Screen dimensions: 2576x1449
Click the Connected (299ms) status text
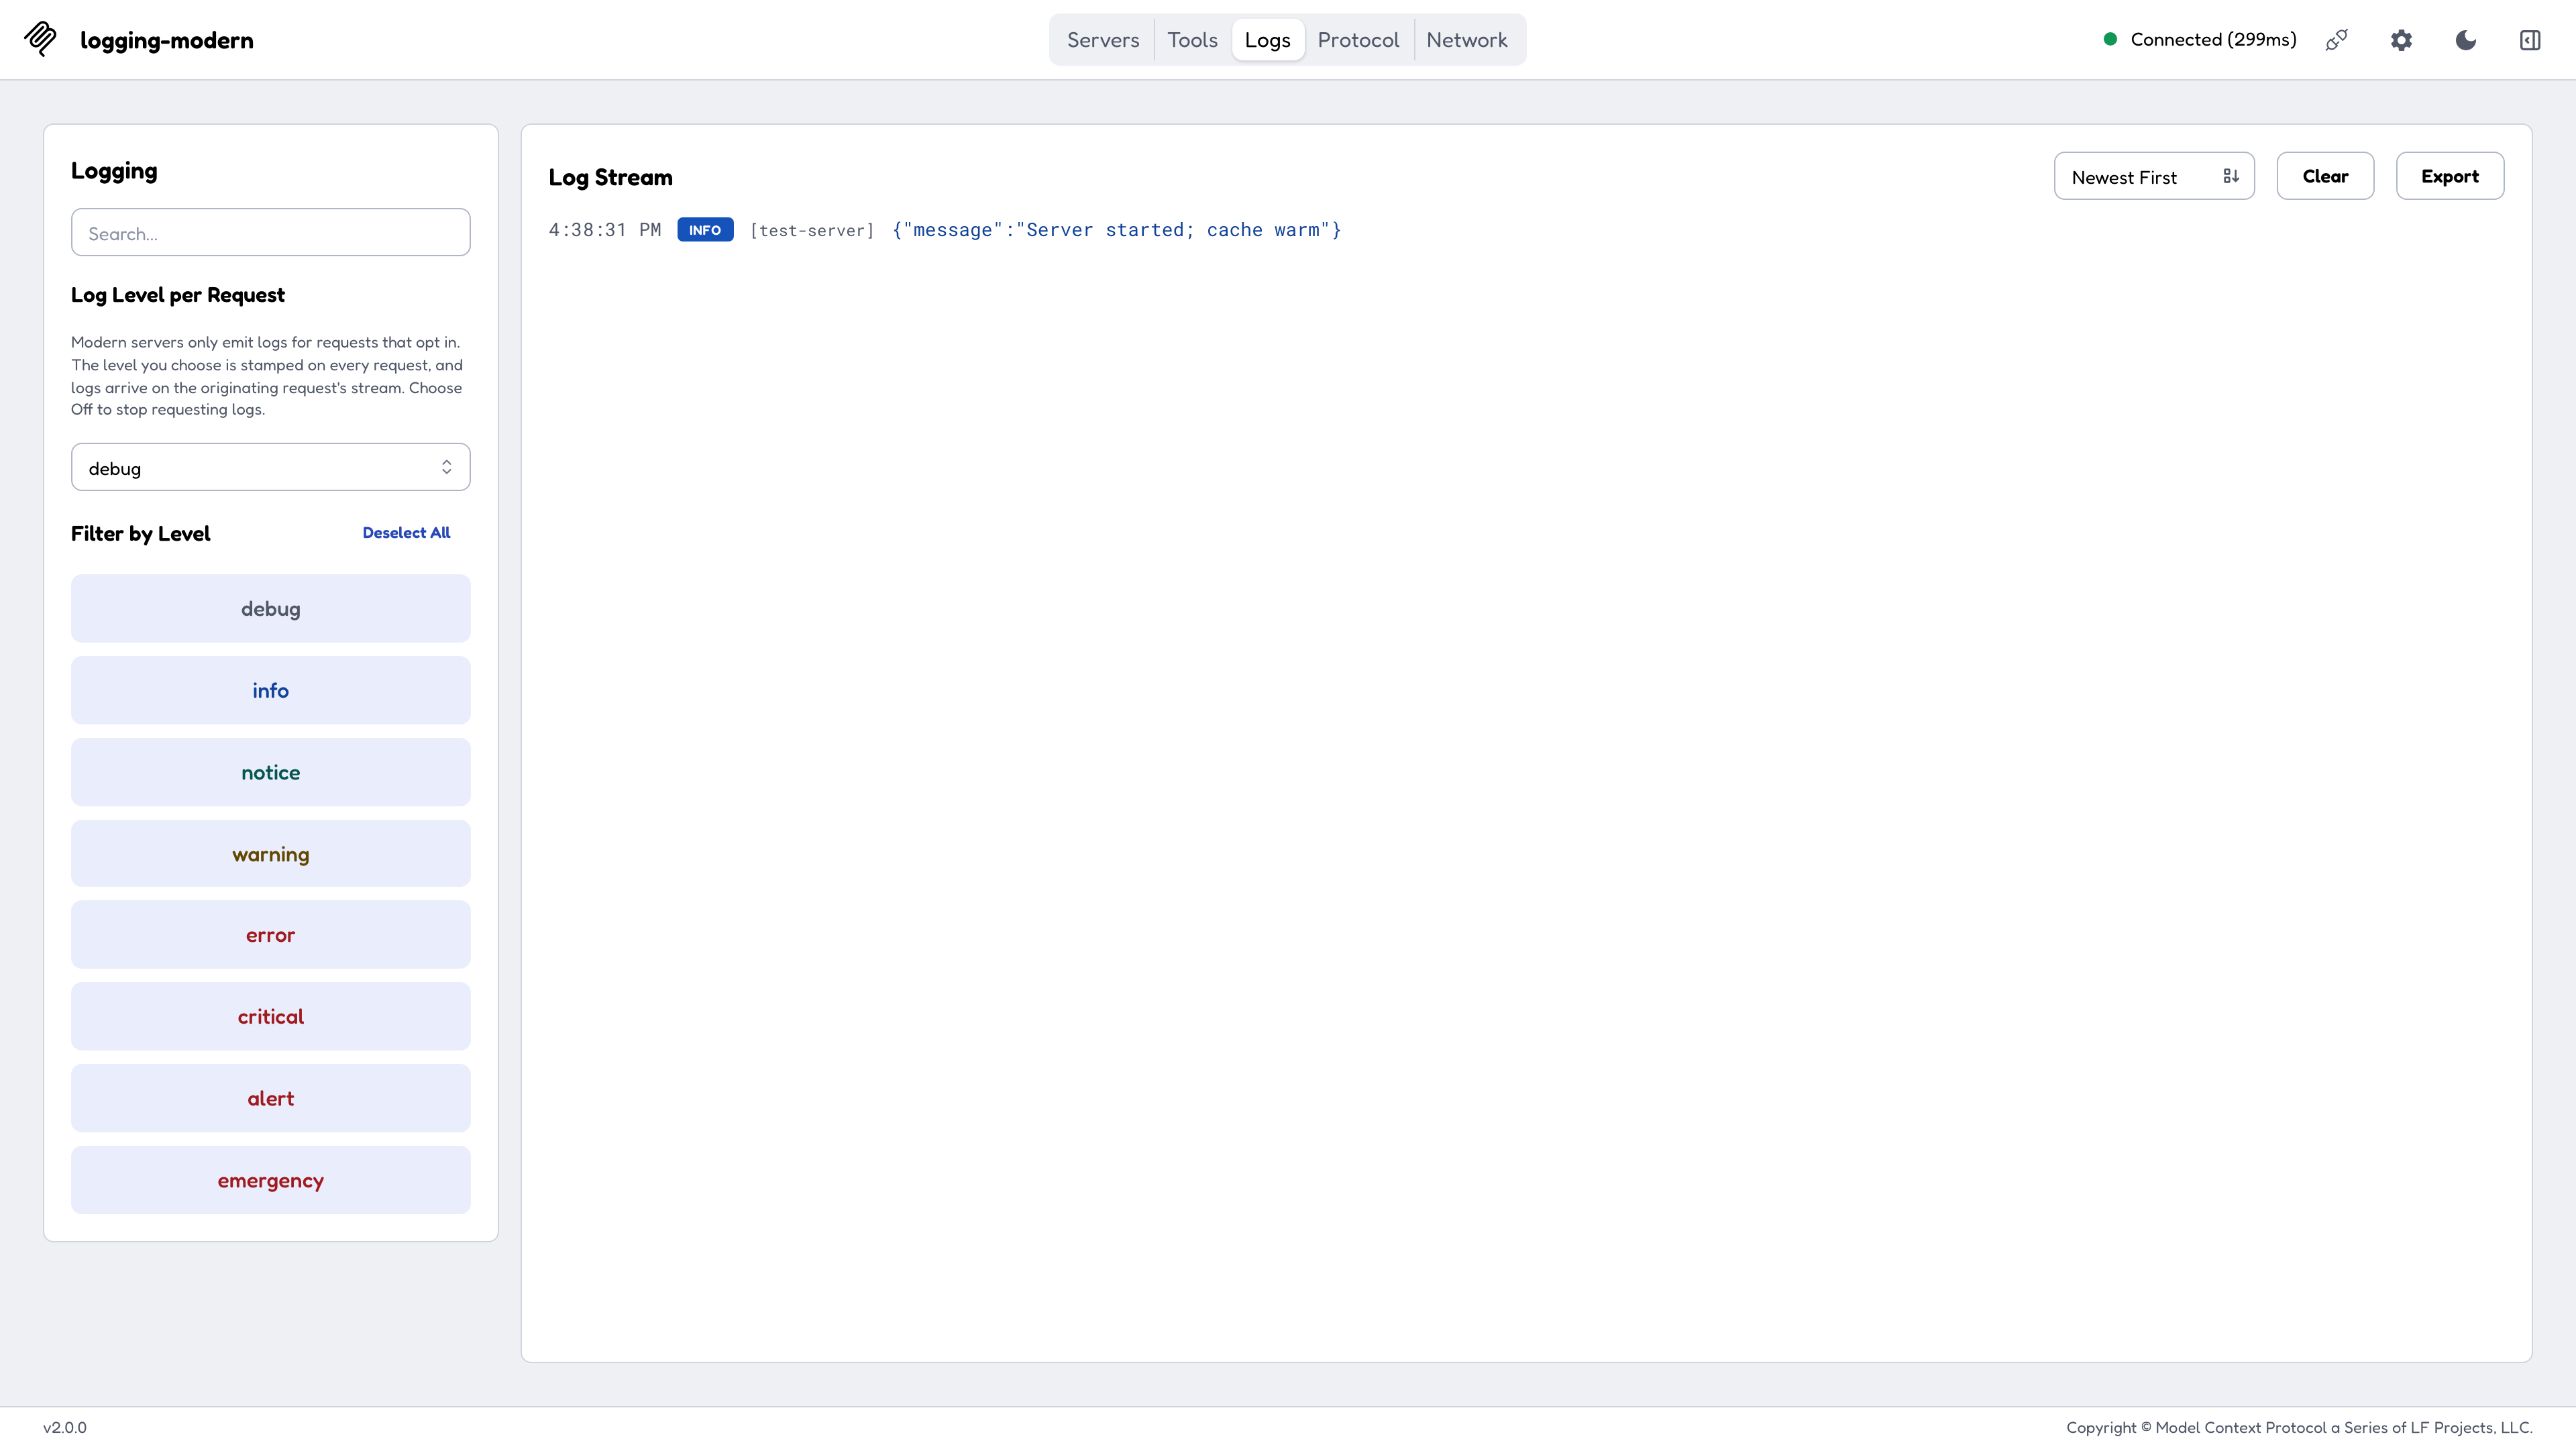click(2213, 40)
